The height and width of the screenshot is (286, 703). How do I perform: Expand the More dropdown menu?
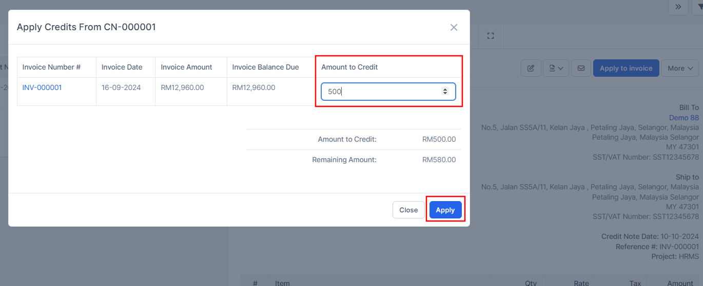[x=680, y=68]
